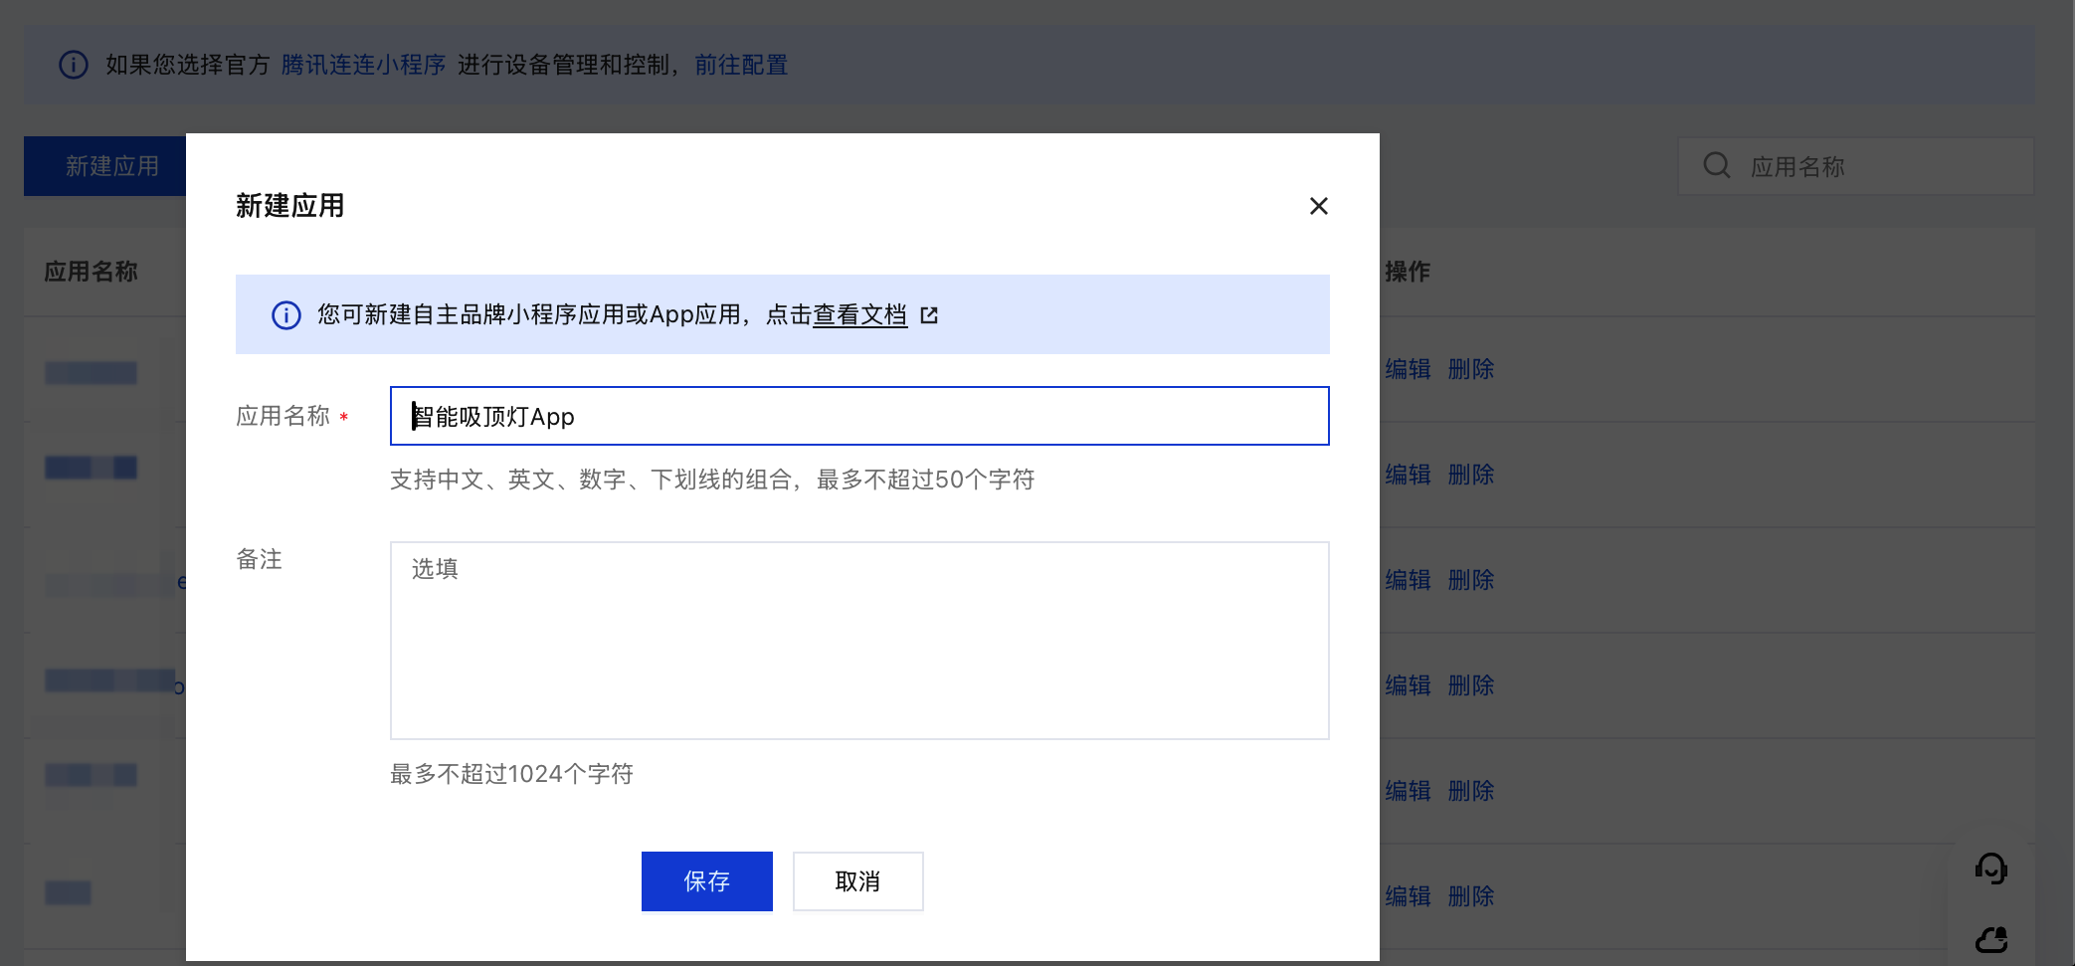Click 删除 in the third table row

pos(1471,580)
